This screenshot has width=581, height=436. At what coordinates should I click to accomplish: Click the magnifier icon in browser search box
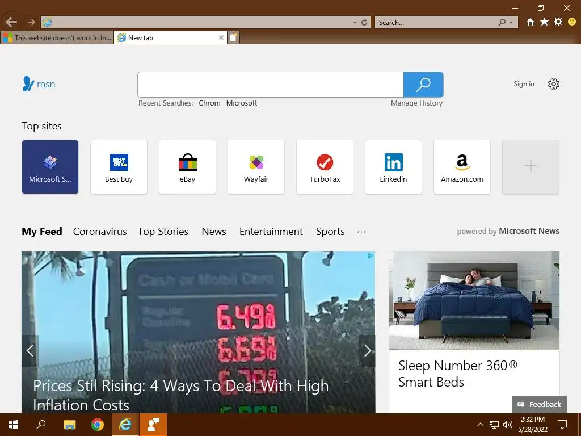coord(502,22)
